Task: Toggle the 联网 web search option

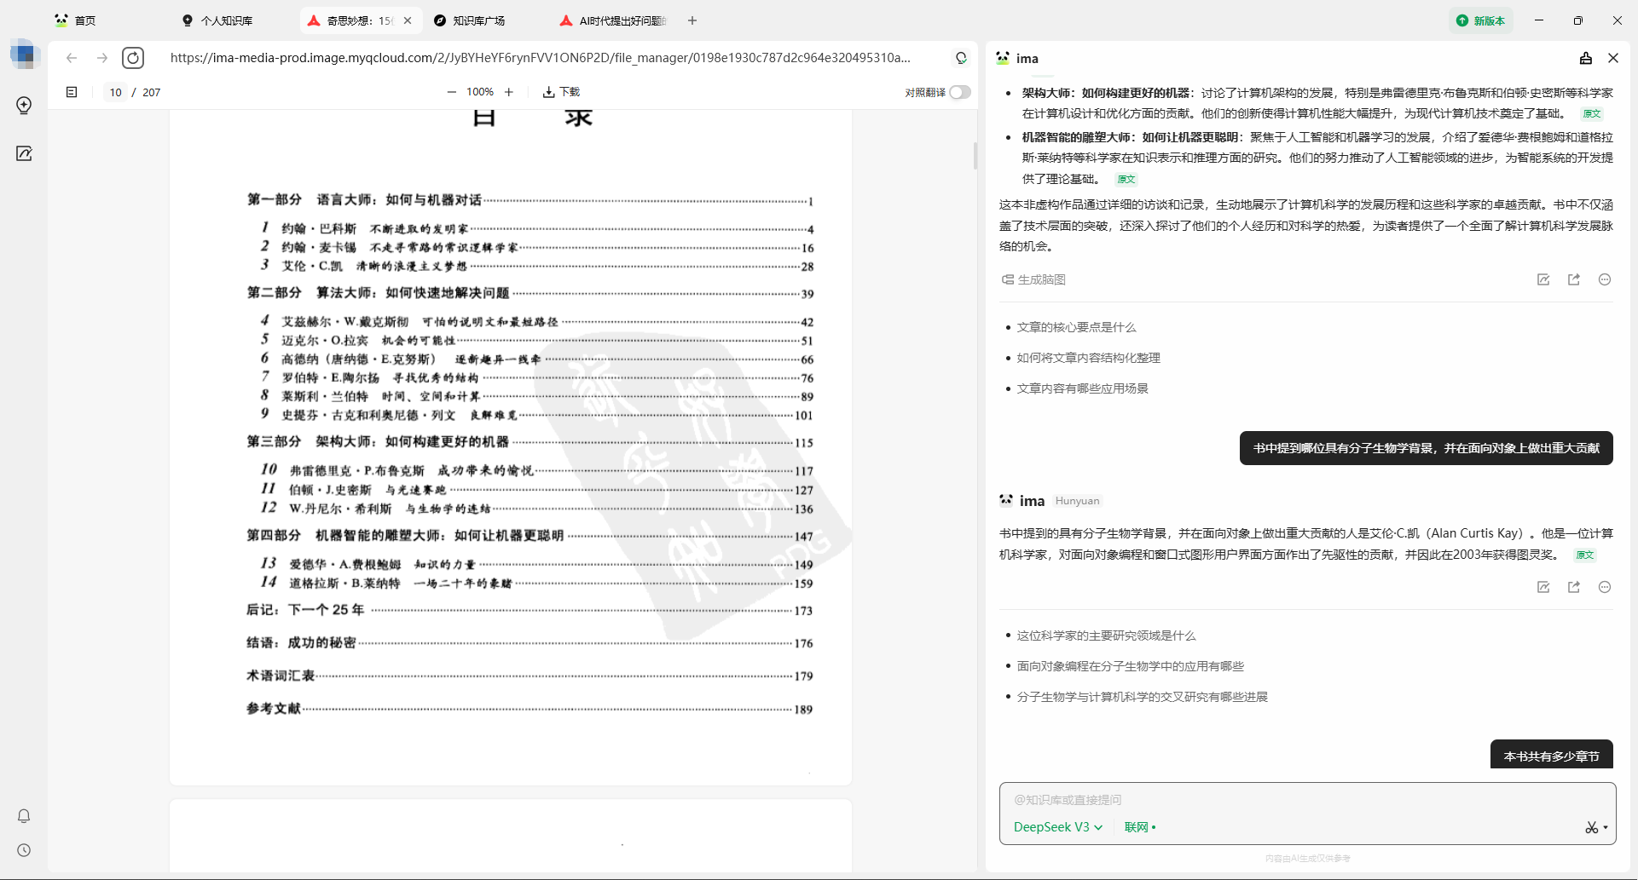Action: pos(1139,827)
